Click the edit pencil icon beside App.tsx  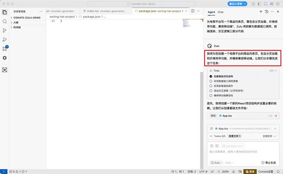[x=212, y=129]
